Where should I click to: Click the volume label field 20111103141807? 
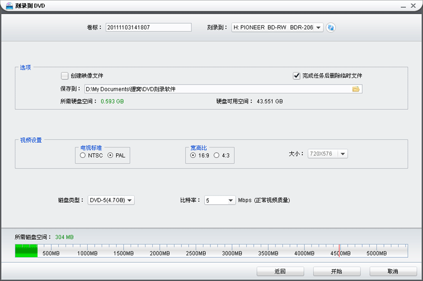(149, 27)
